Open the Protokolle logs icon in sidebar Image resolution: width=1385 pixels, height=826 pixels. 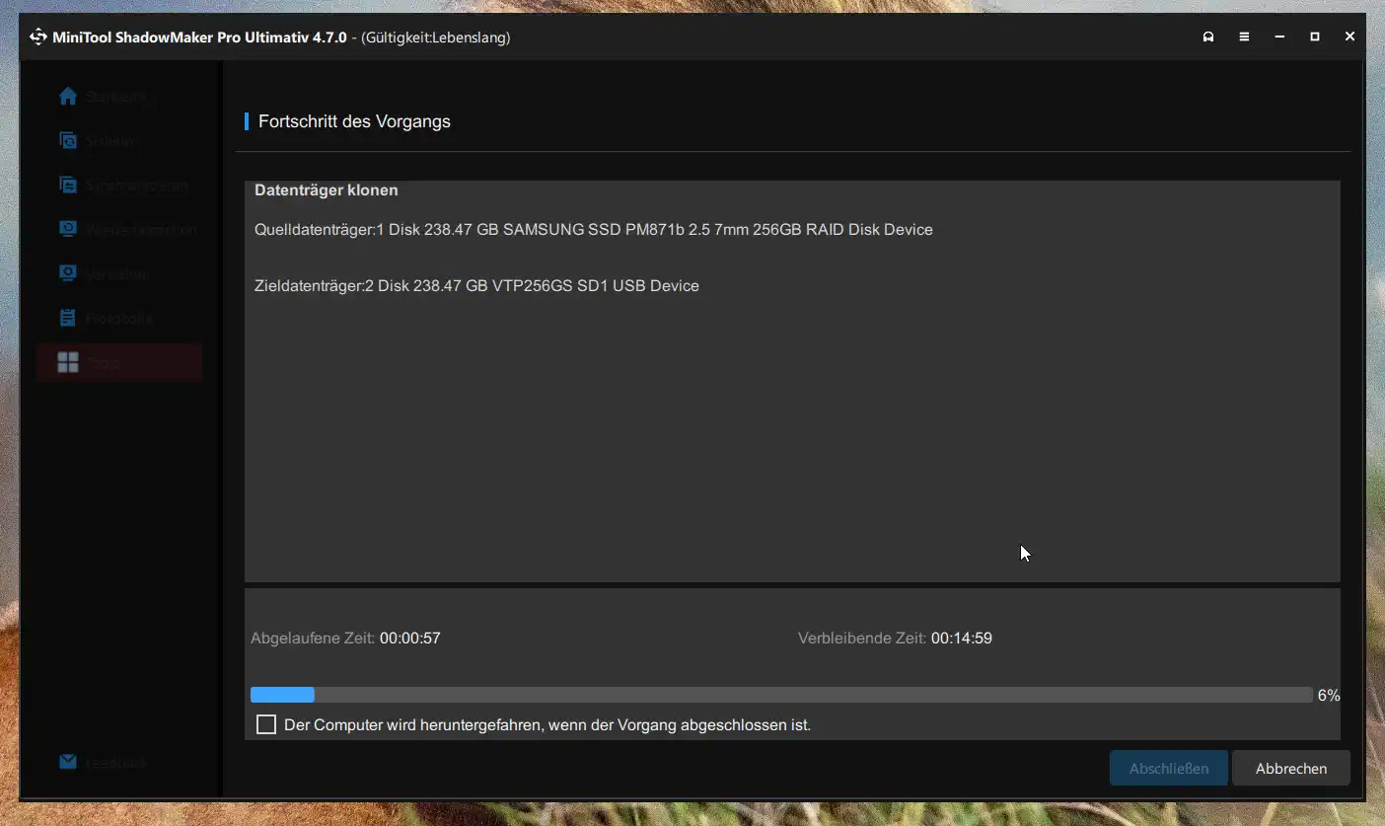[x=68, y=318]
